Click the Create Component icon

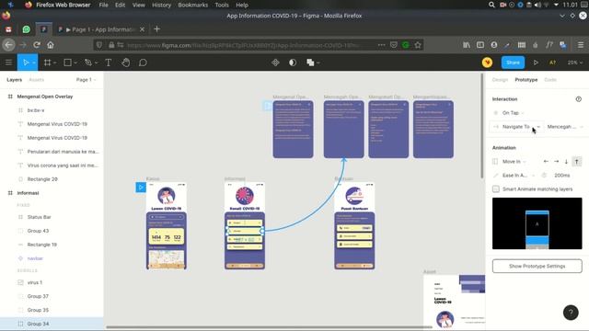click(x=275, y=63)
